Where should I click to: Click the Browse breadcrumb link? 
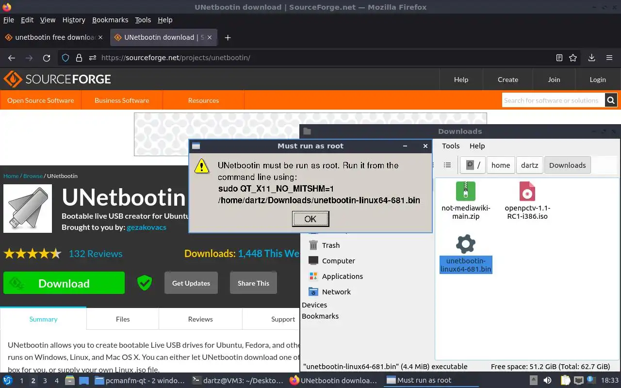pos(33,176)
